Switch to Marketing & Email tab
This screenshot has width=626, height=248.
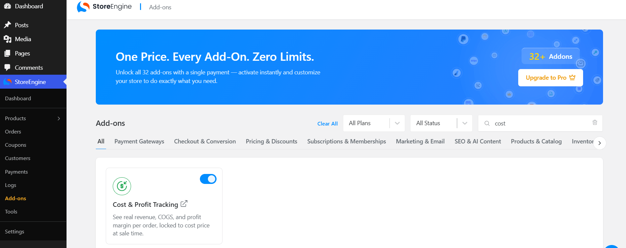[420, 141]
